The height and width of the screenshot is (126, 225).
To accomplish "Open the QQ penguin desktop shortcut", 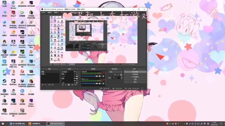I will (x=4, y=43).
